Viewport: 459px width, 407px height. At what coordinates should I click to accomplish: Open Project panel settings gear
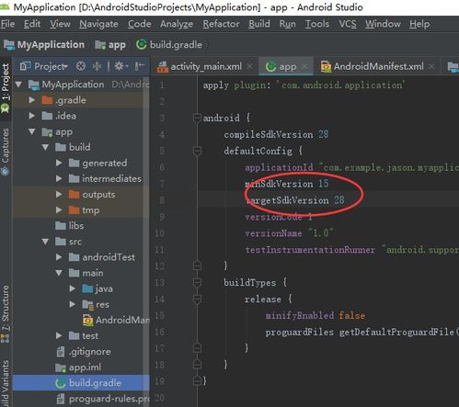point(120,66)
